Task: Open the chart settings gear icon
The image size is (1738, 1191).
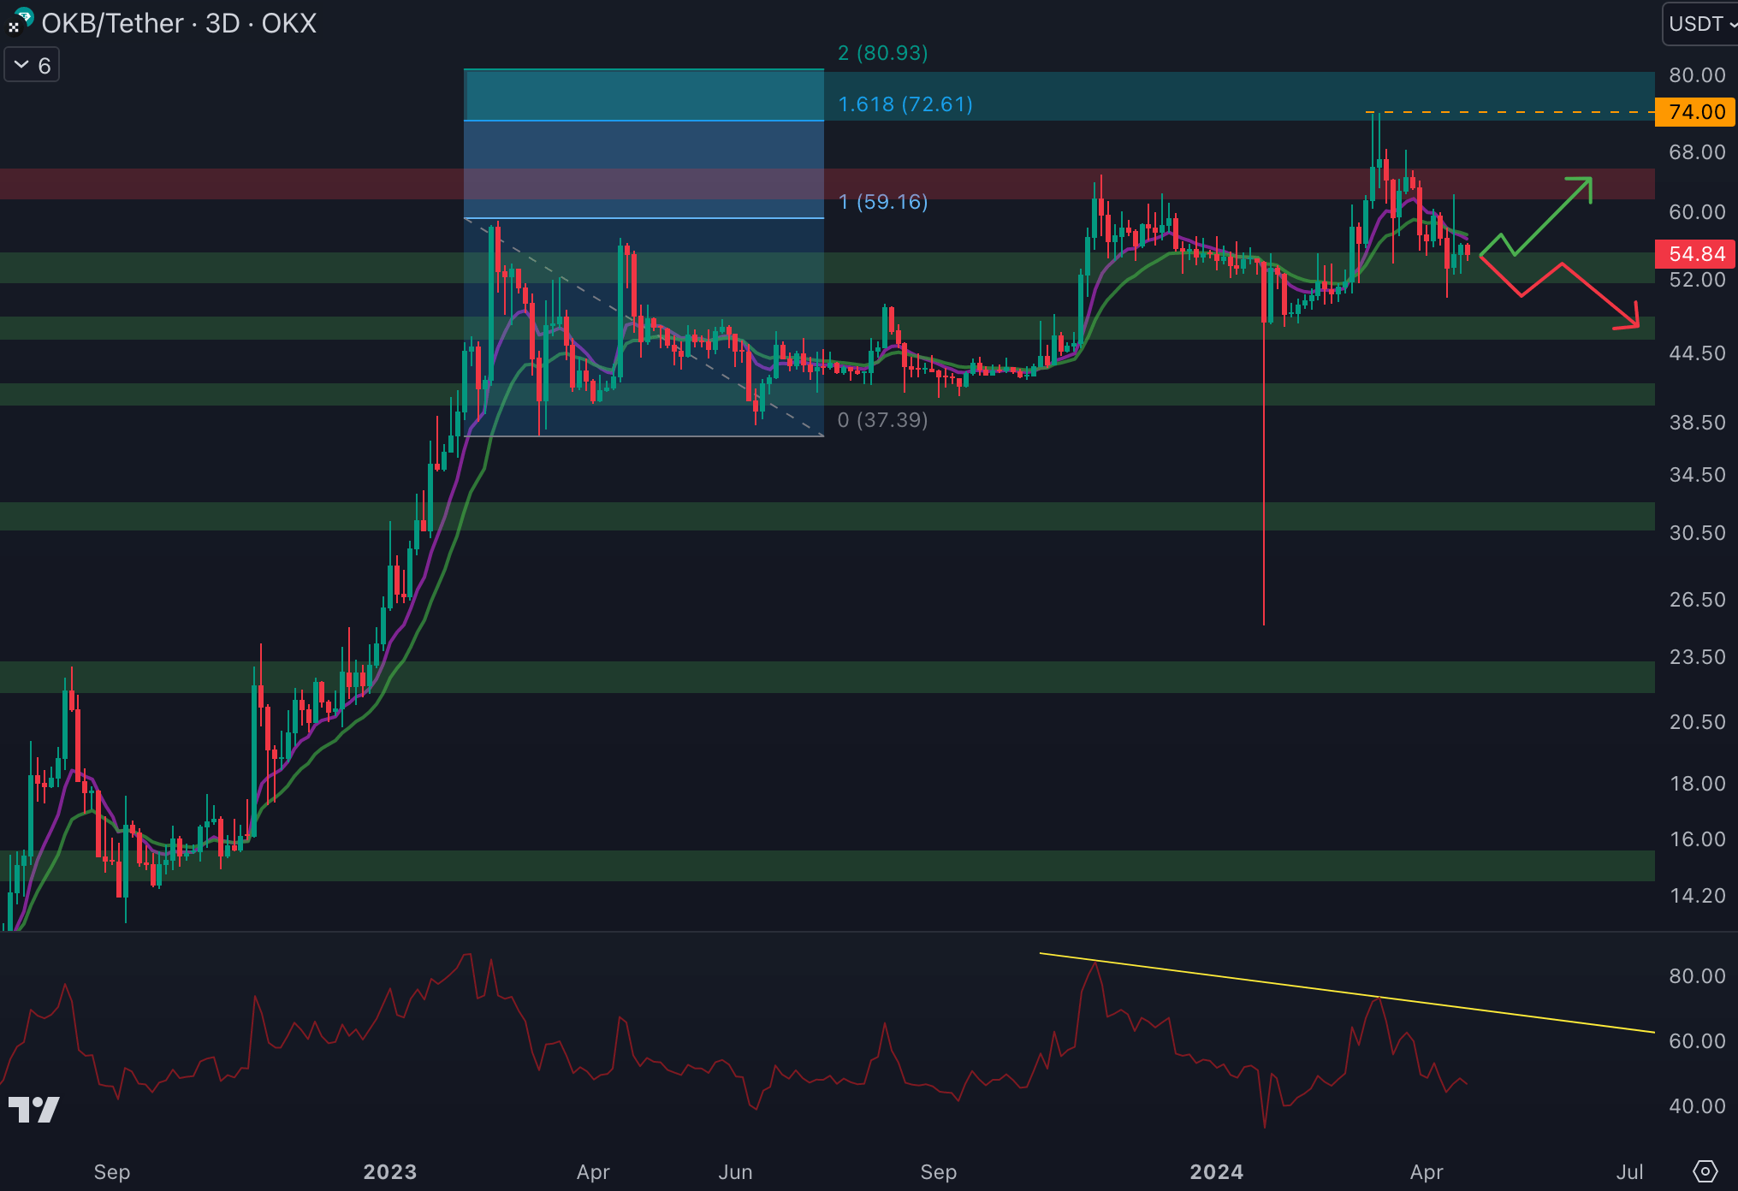Action: 1705,1170
